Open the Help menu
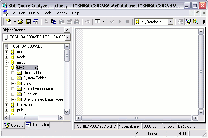The width and height of the screenshot is (208, 138). point(76,13)
